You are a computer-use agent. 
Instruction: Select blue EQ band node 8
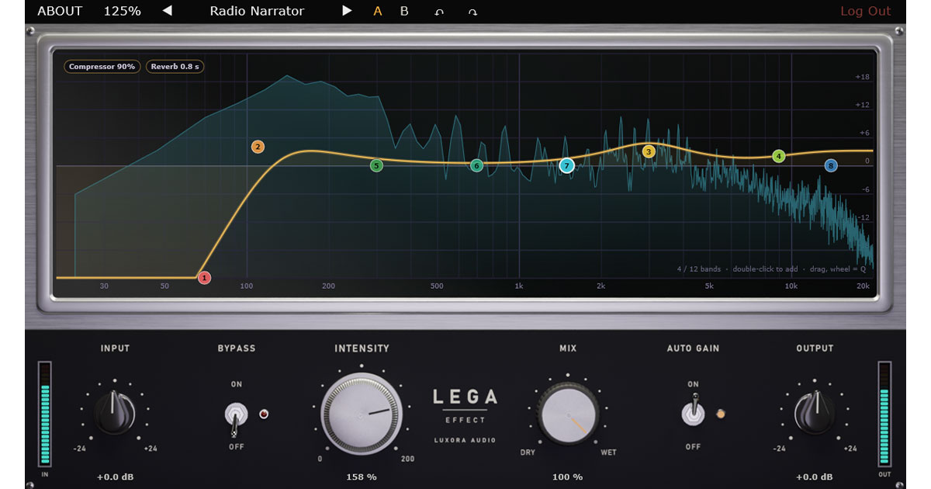[831, 165]
